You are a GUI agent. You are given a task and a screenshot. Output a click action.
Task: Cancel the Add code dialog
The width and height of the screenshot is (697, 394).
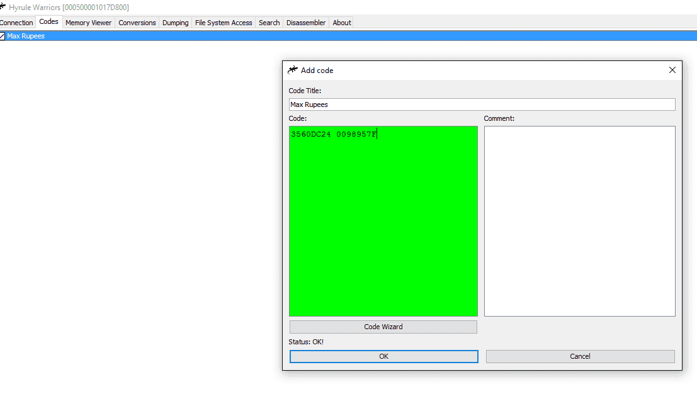click(x=580, y=356)
